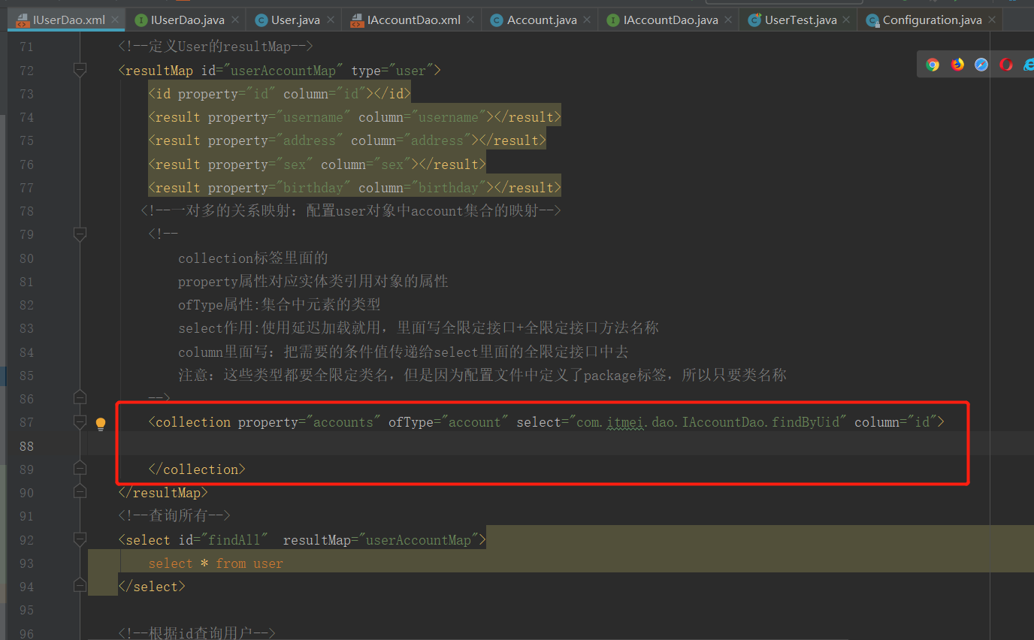Click the comment line starting '注意'

coord(482,376)
